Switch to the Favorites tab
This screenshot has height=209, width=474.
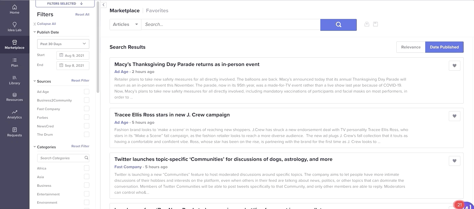point(157,11)
